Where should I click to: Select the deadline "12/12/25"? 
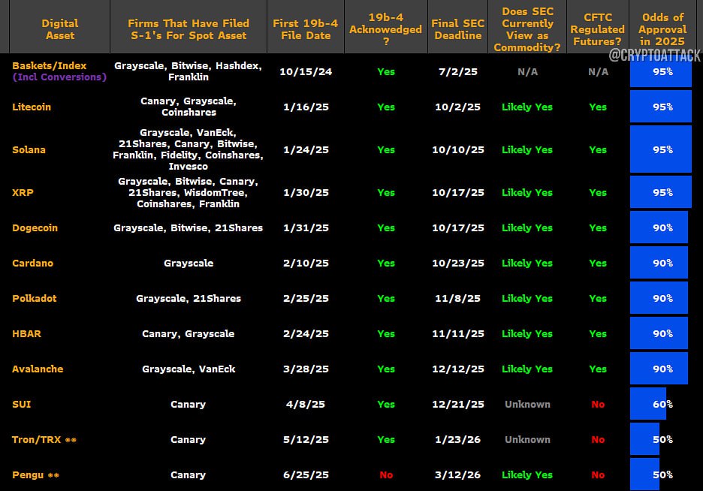click(x=457, y=369)
